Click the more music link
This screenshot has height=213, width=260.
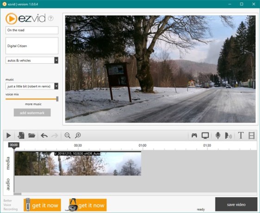(x=33, y=104)
